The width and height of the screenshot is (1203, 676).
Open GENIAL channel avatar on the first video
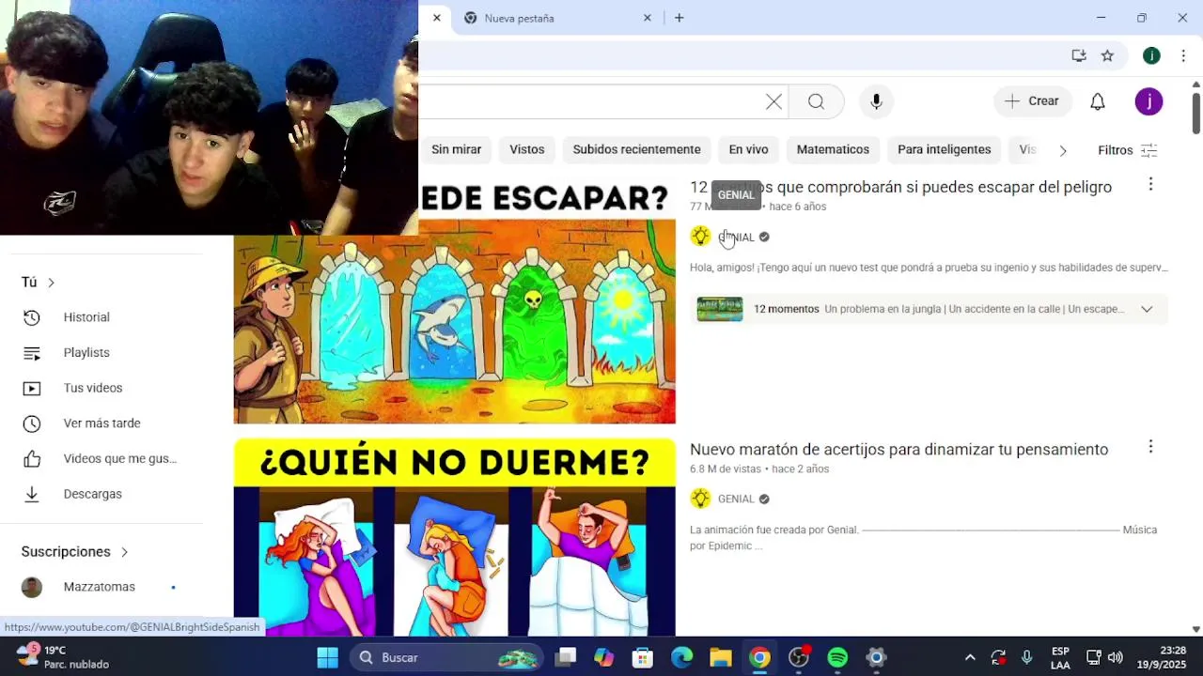700,237
